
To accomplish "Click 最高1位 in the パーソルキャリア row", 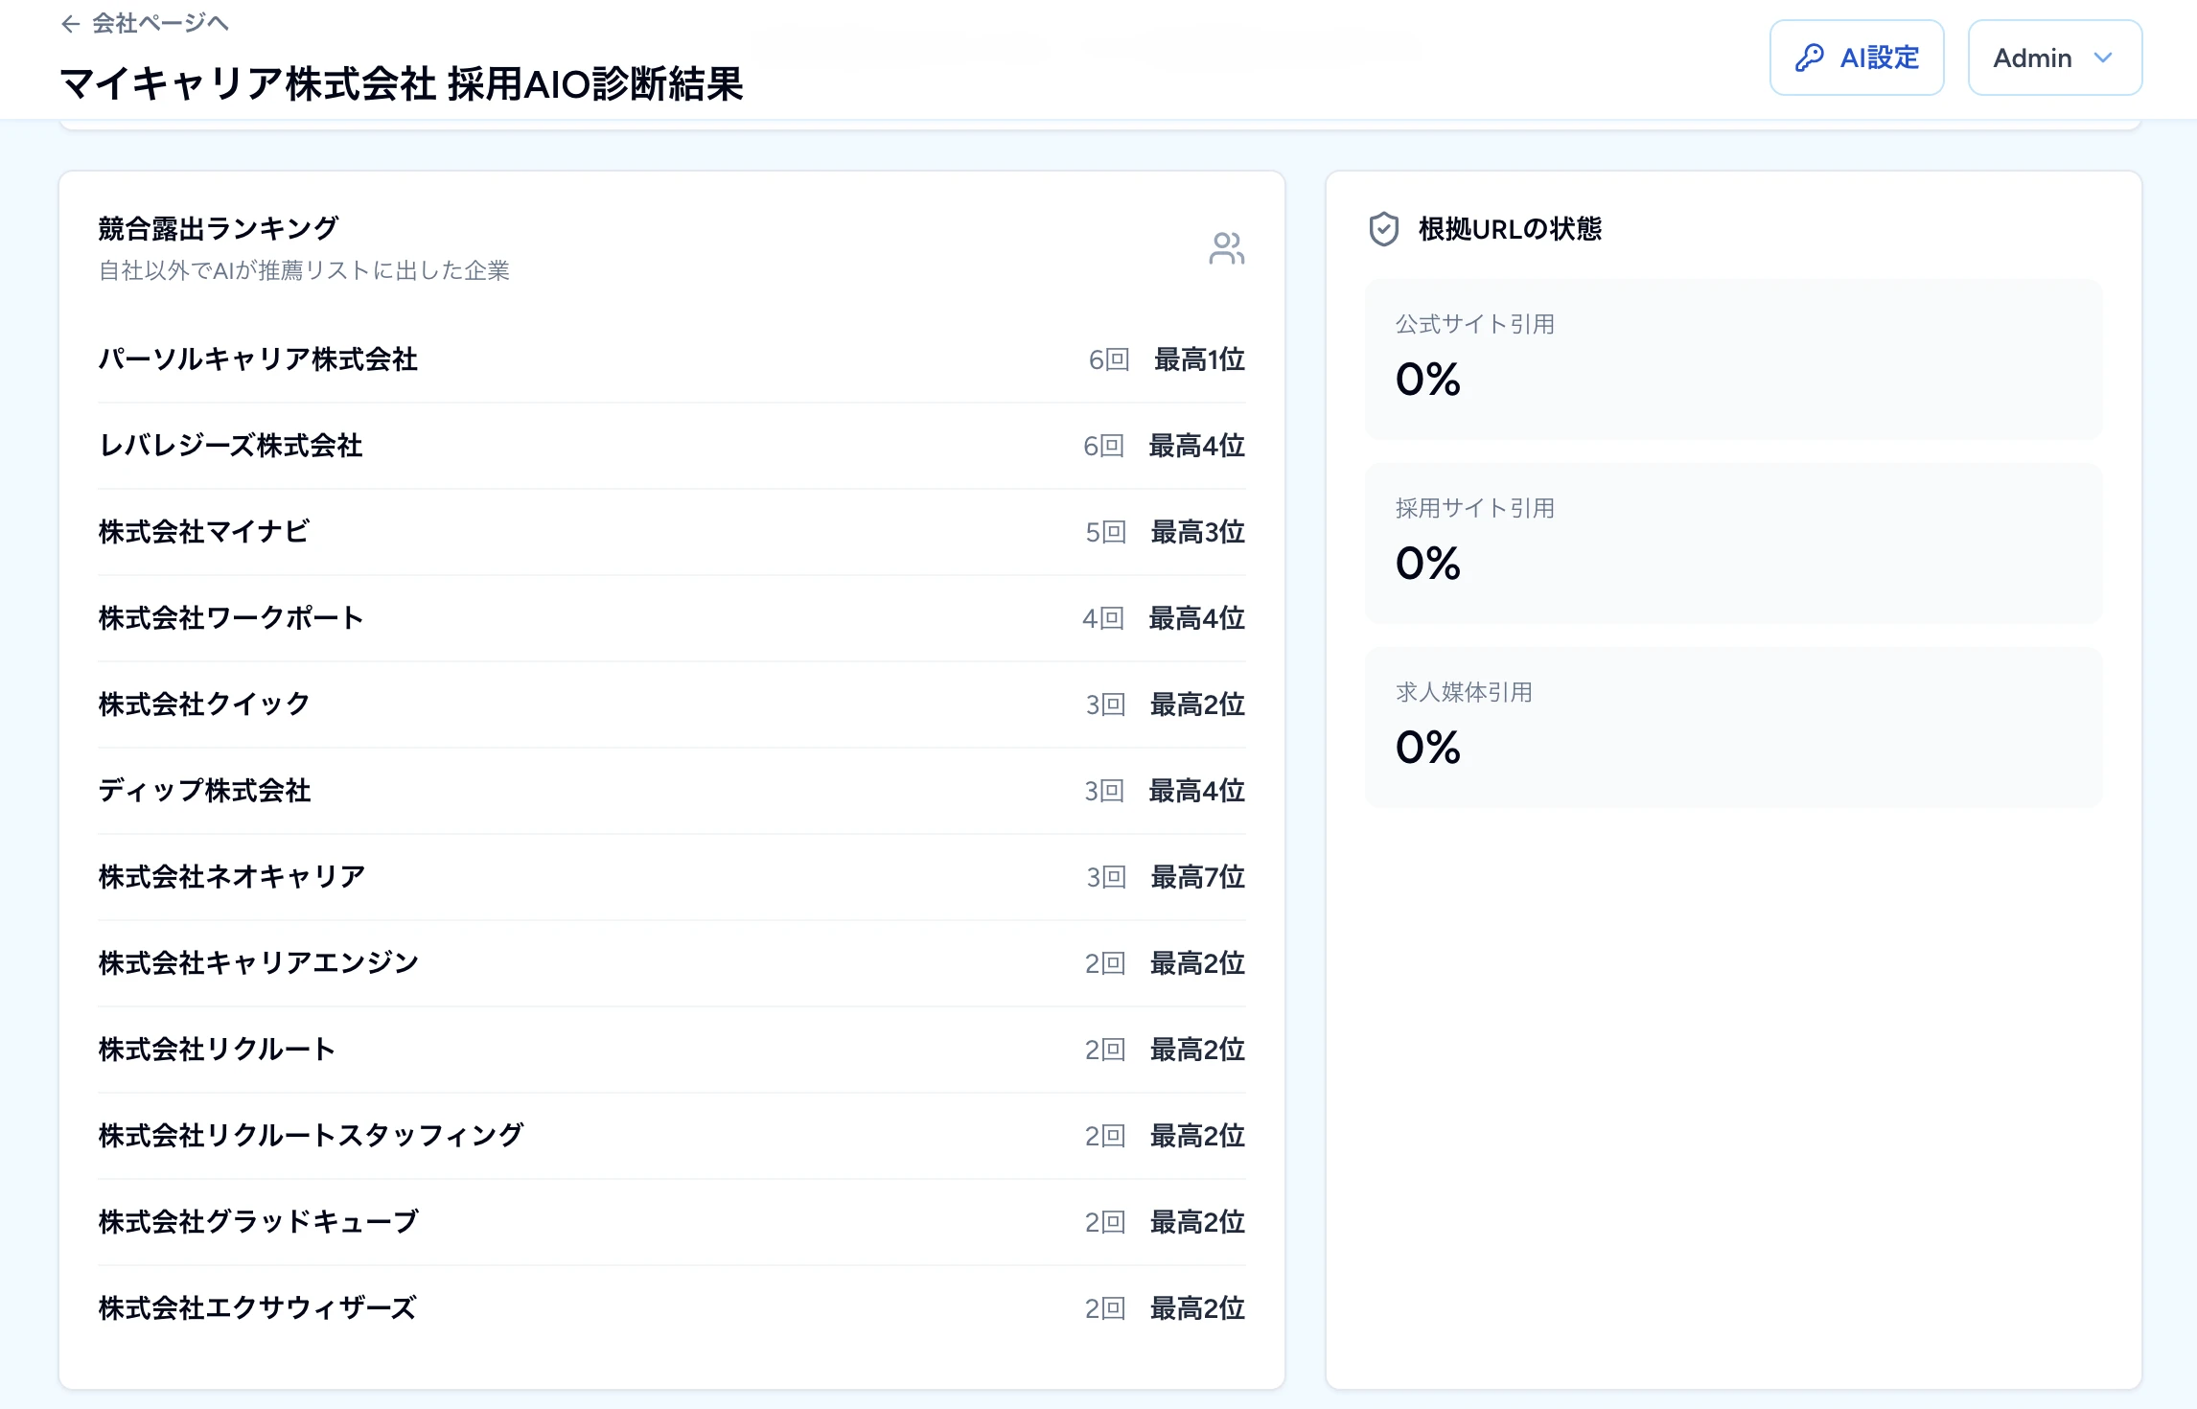I will (1199, 359).
